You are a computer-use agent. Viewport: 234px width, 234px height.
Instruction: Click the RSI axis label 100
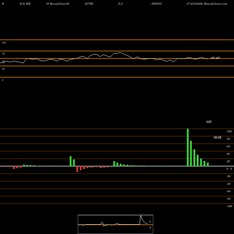4,43
